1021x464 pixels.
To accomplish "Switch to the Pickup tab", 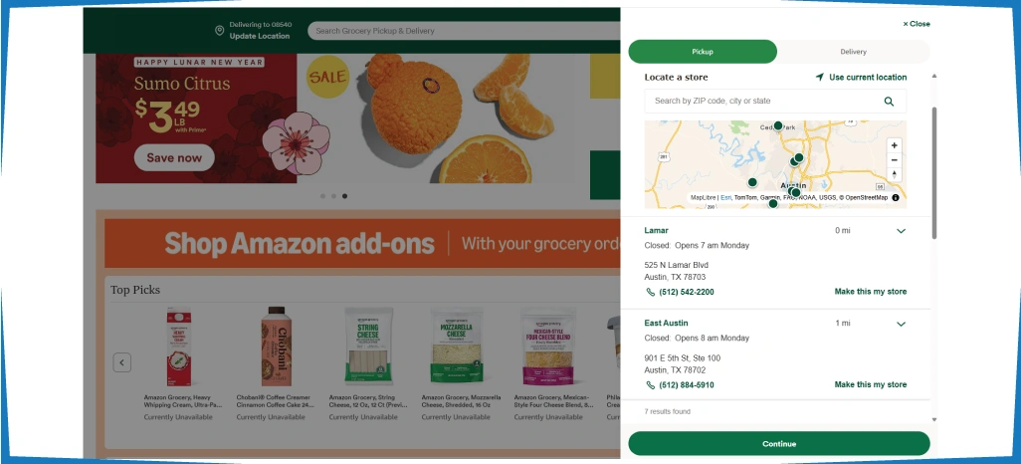I will point(703,52).
